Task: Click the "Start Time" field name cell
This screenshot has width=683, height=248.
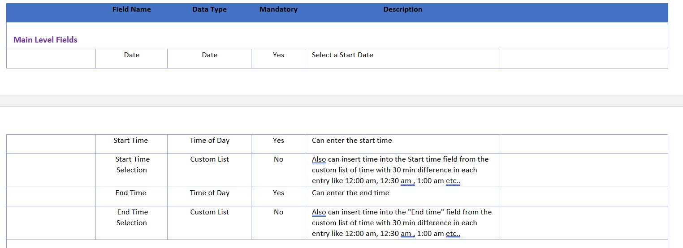Action: [x=131, y=141]
